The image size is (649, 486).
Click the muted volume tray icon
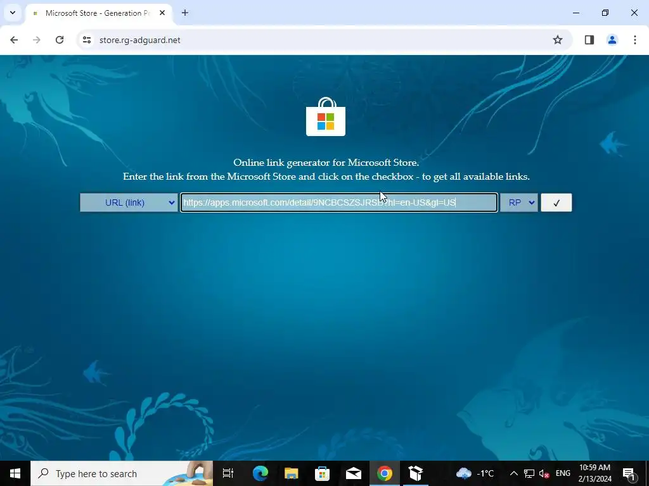pos(544,473)
